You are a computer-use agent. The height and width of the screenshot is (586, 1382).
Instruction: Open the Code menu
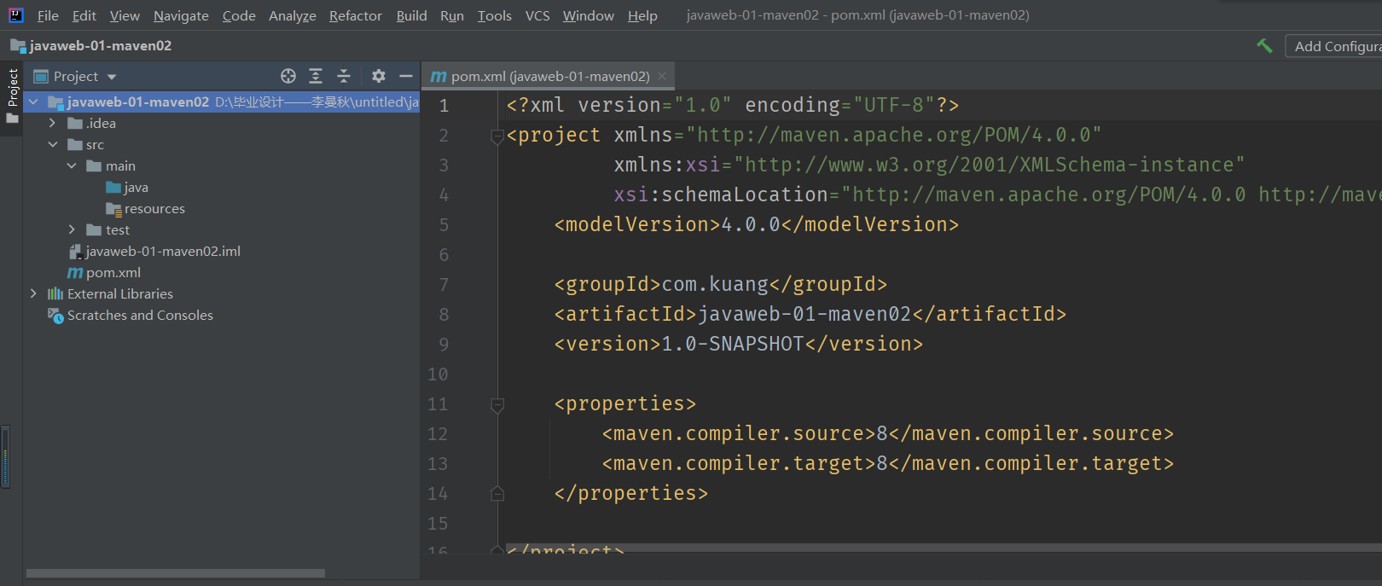click(239, 15)
